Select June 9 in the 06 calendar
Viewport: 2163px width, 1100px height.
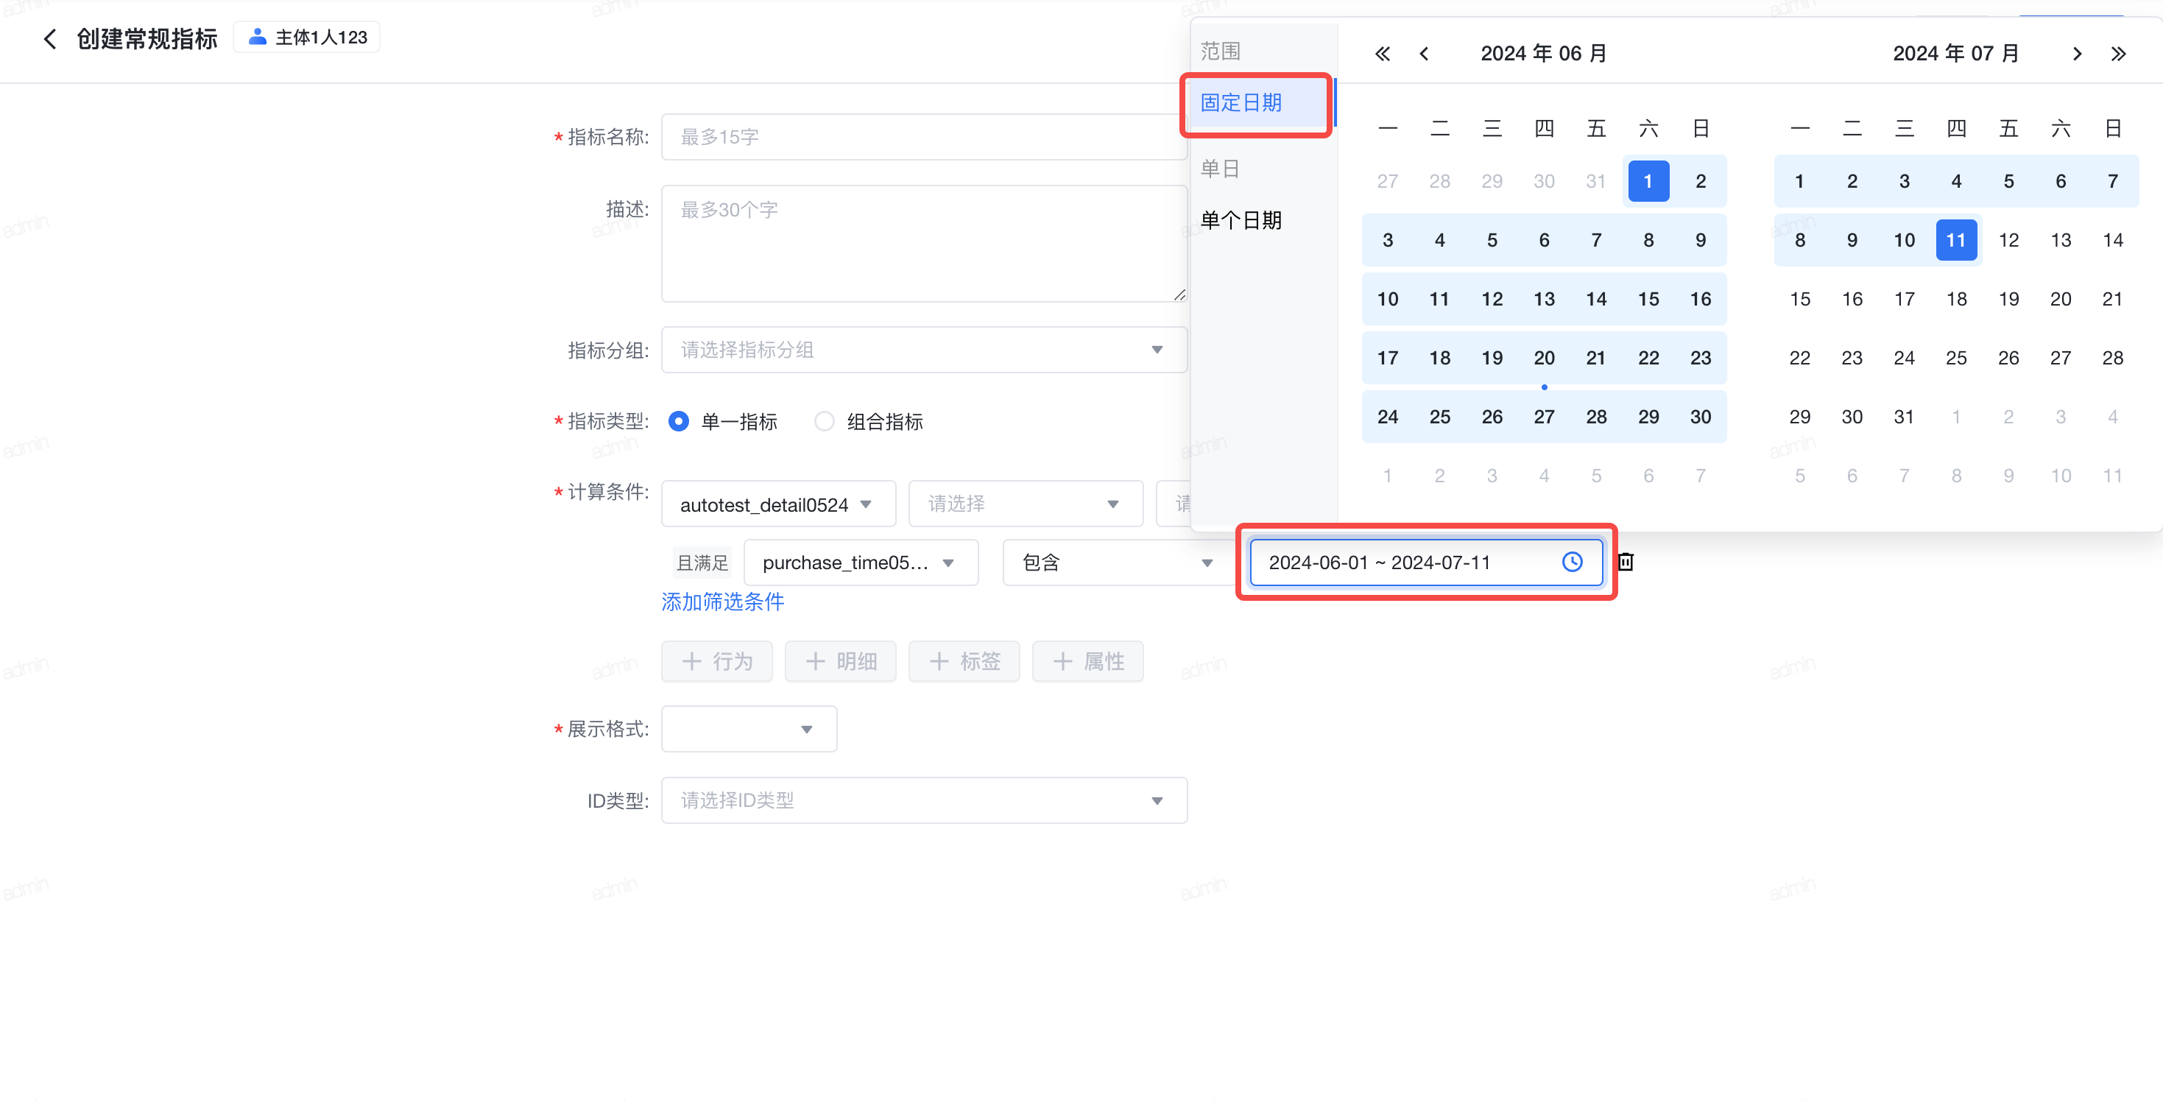pyautogui.click(x=1701, y=240)
